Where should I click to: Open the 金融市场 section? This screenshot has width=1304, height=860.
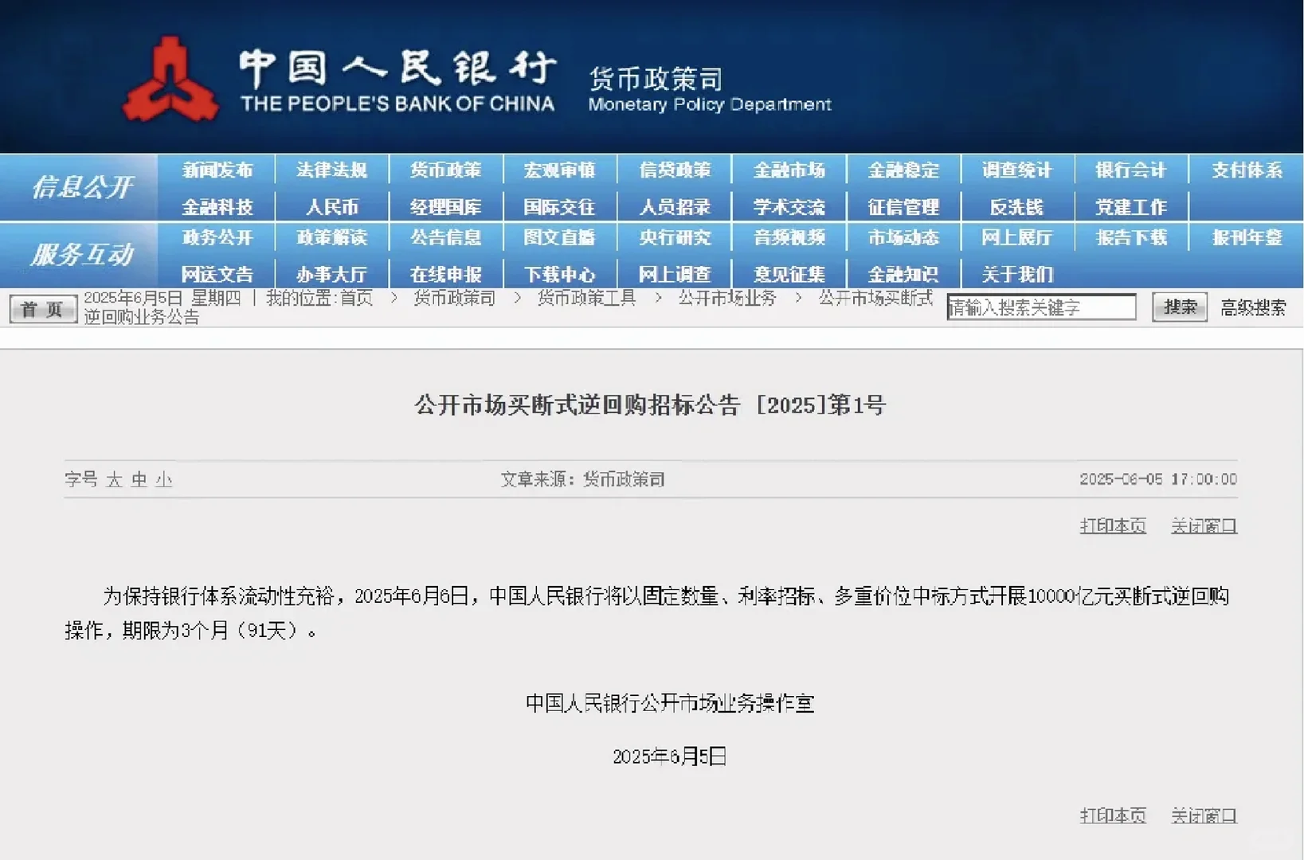(788, 170)
